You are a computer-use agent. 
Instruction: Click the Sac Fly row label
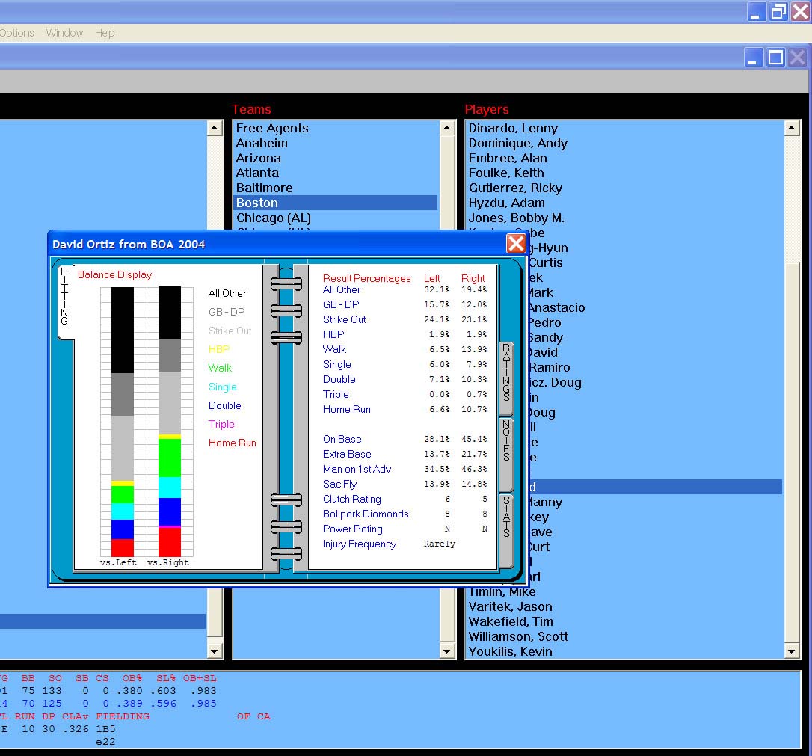point(339,484)
